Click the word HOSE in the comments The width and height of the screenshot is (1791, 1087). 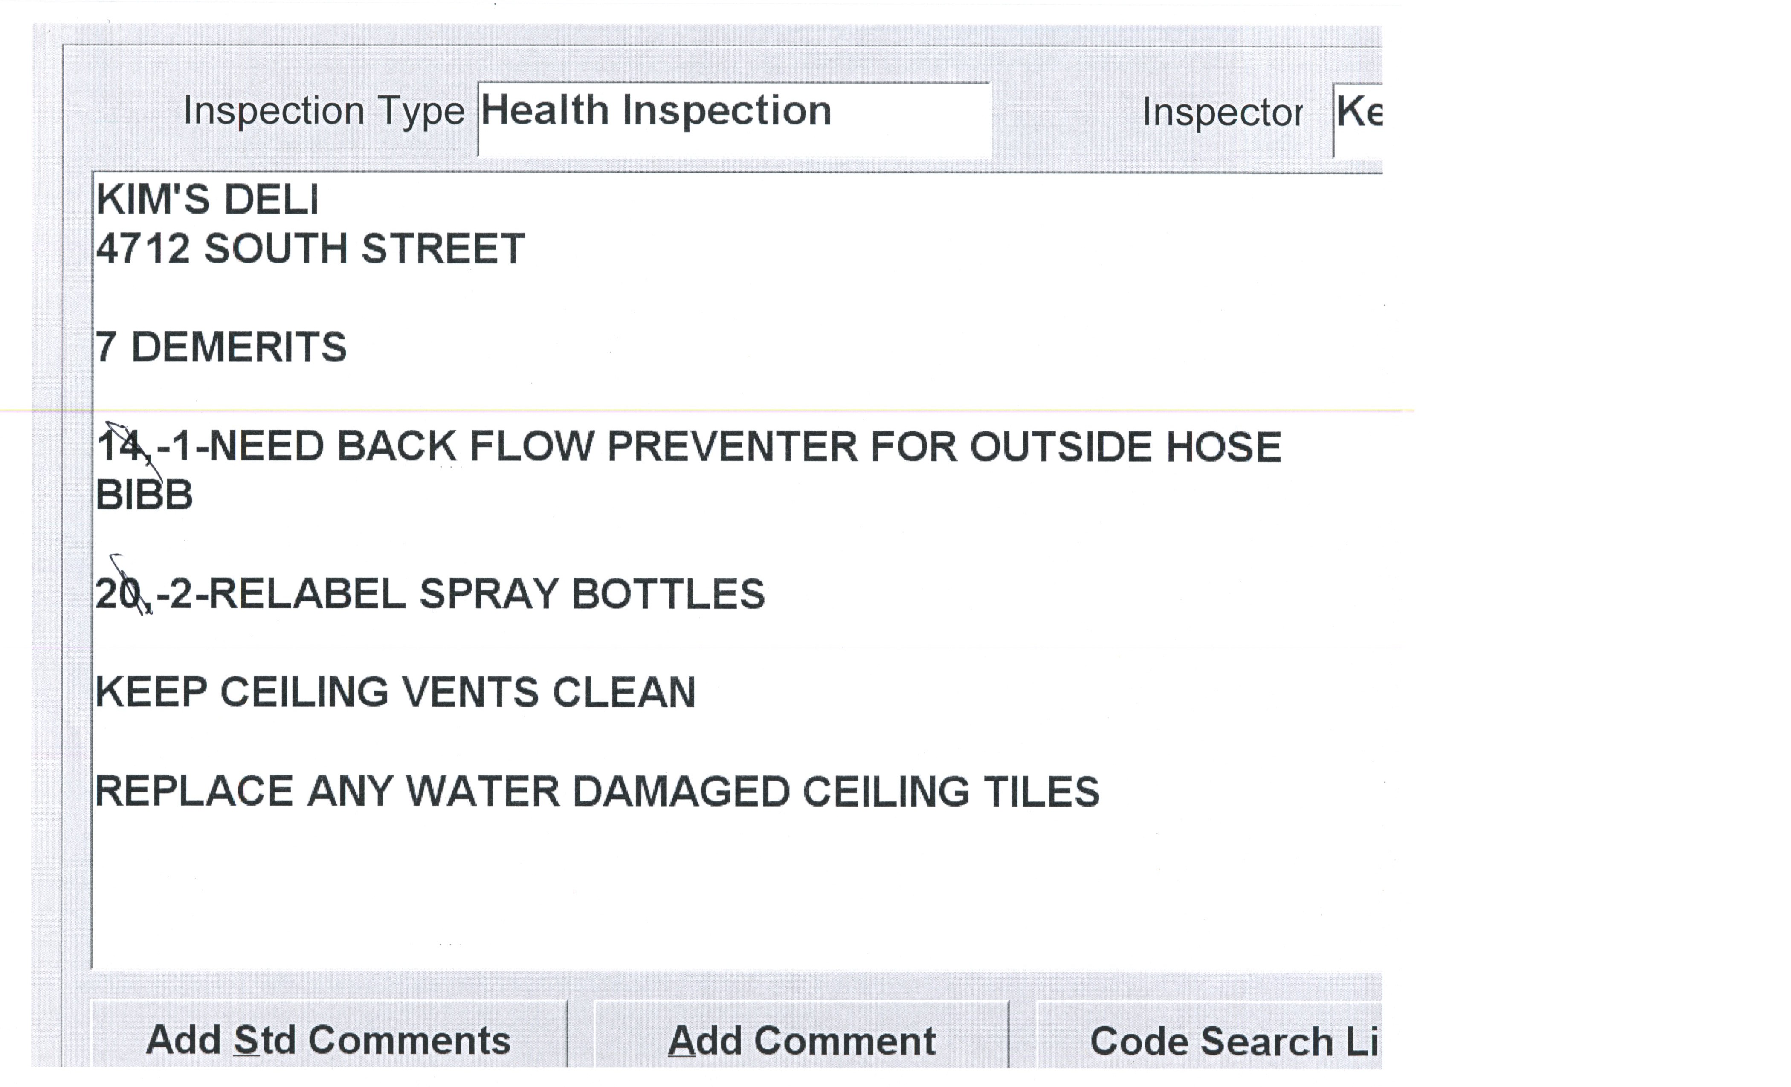[x=1223, y=446]
